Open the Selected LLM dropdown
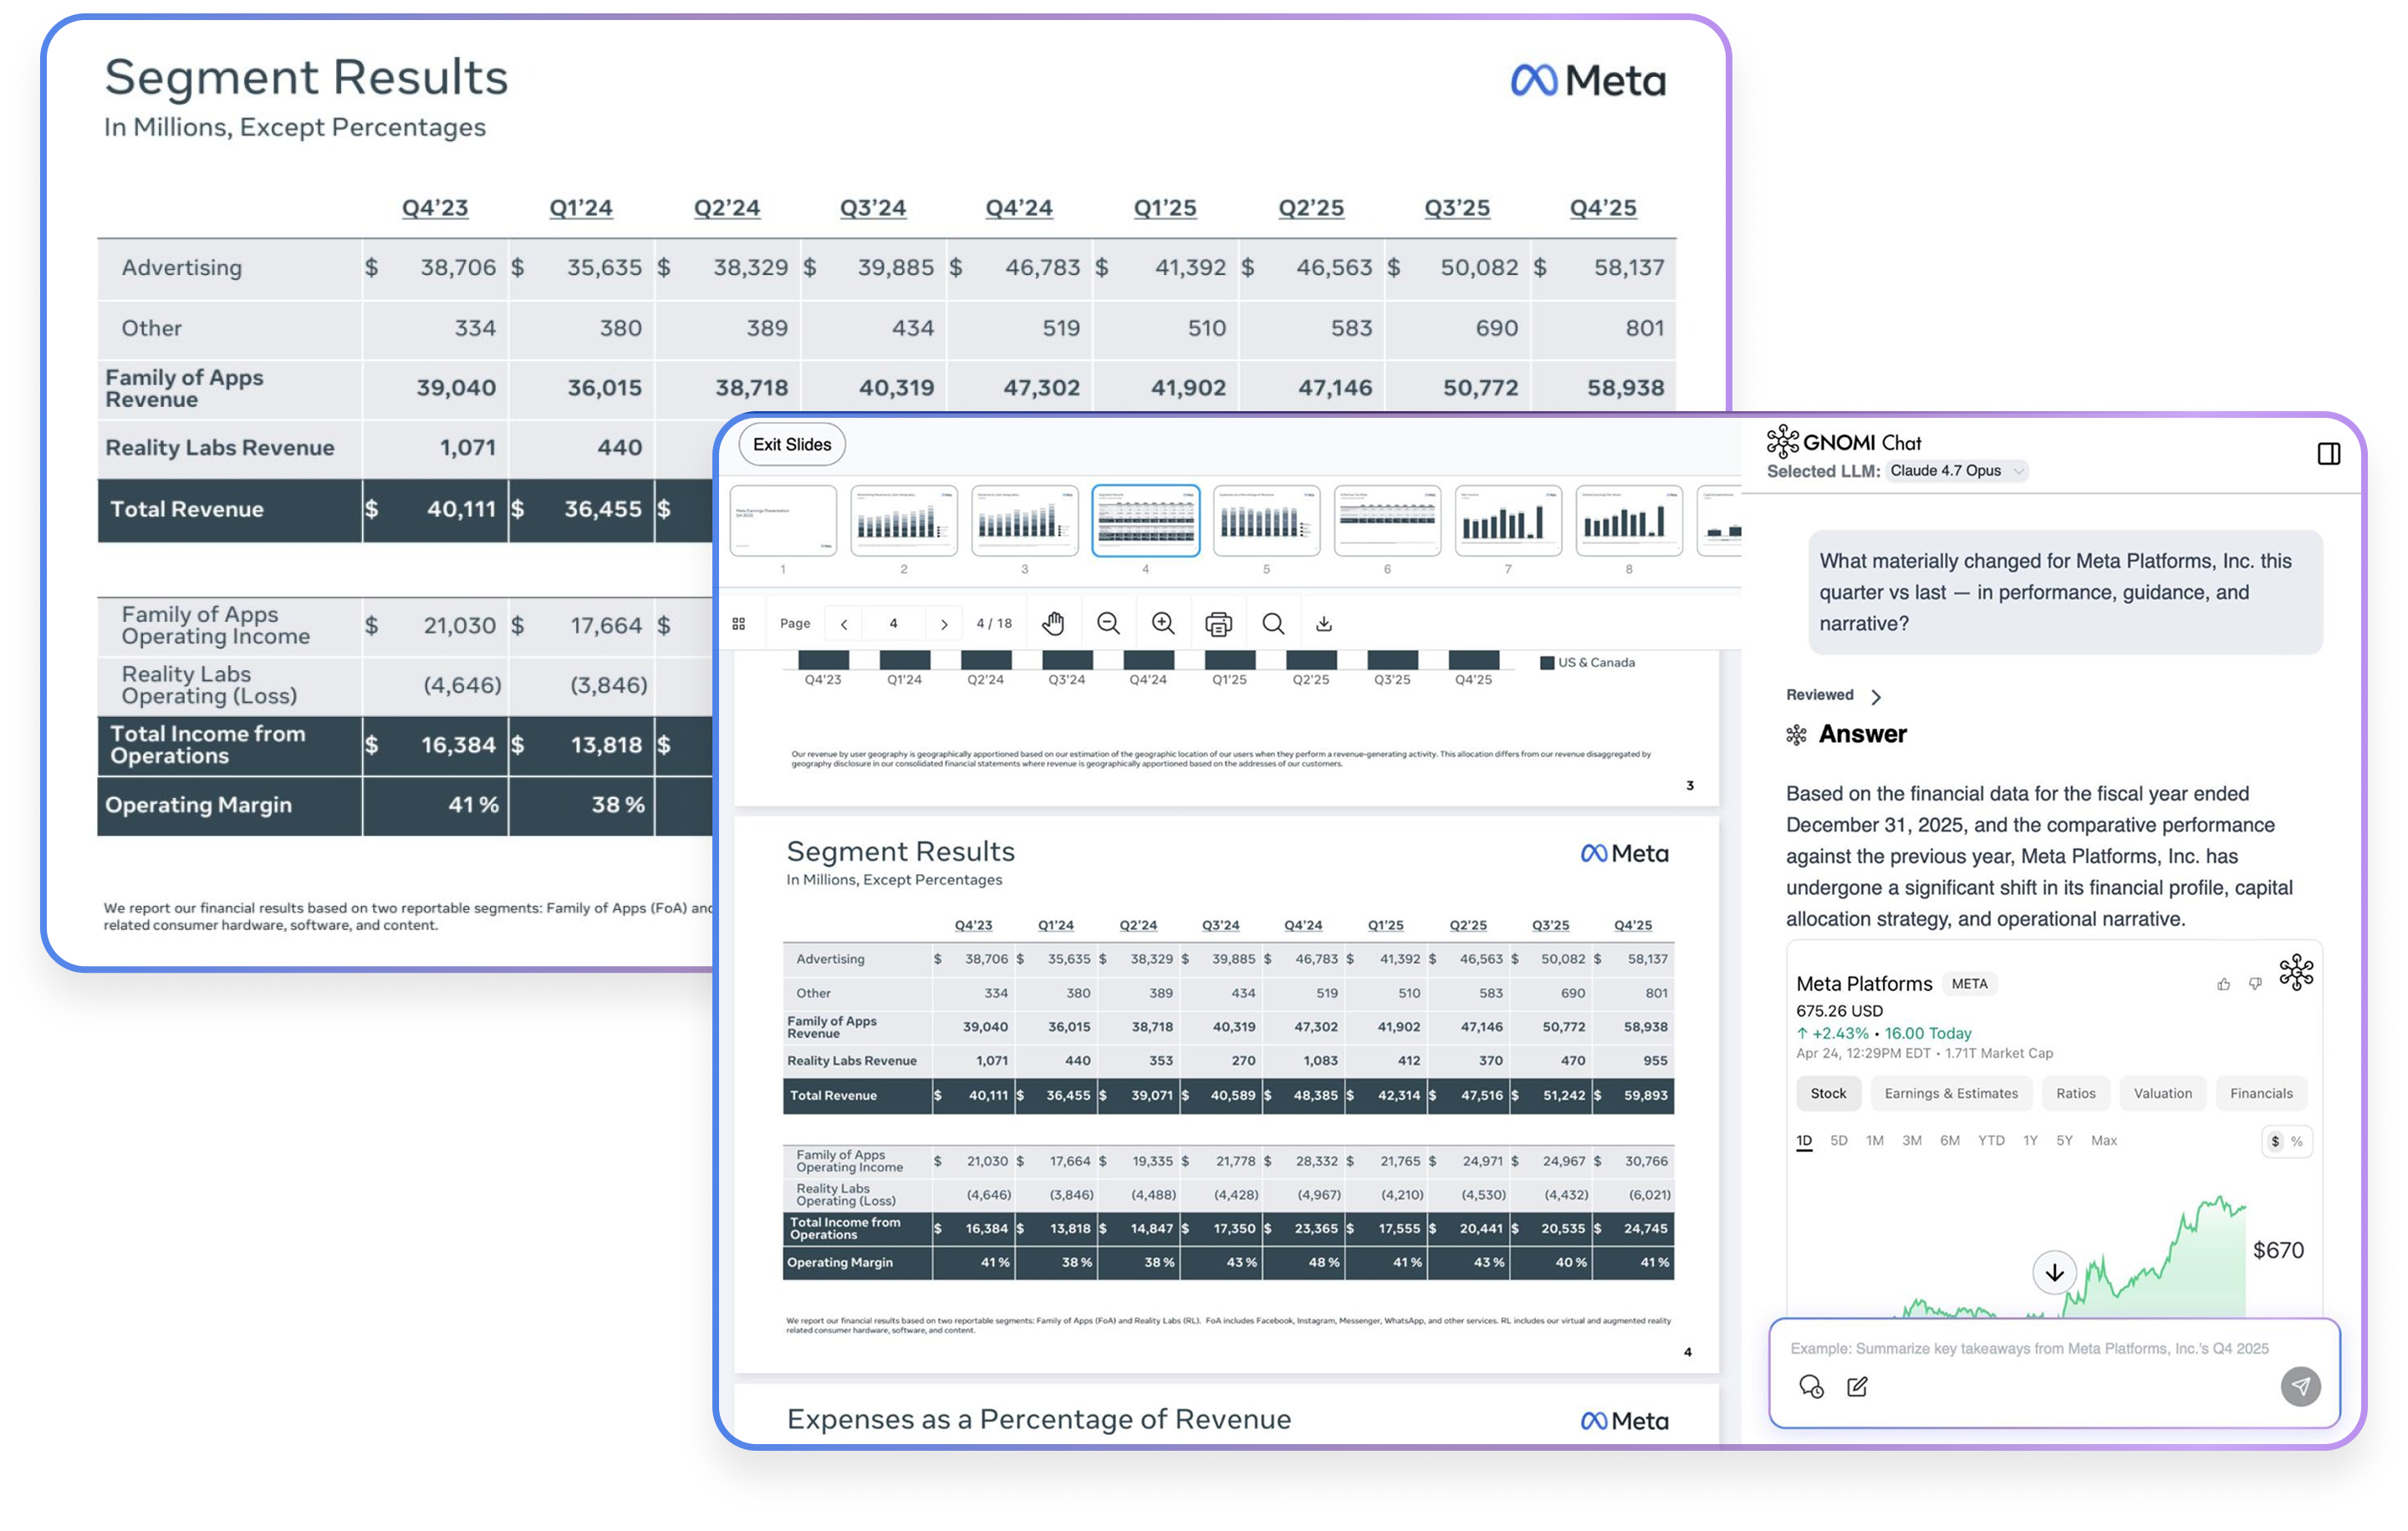This screenshot has height=1531, width=2408. tap(1957, 470)
